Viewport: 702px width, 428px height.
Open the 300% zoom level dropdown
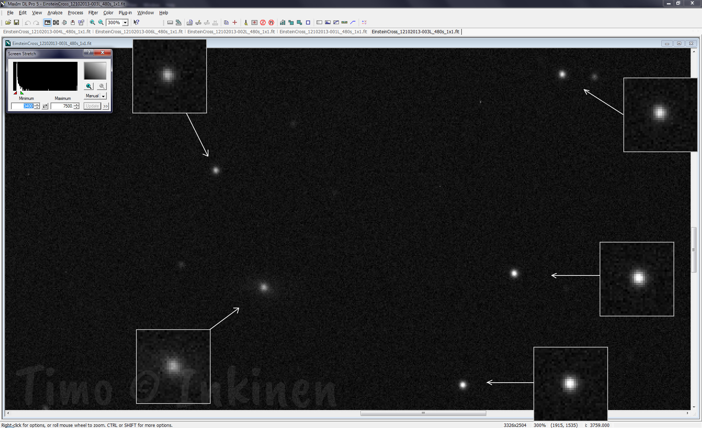coord(125,23)
